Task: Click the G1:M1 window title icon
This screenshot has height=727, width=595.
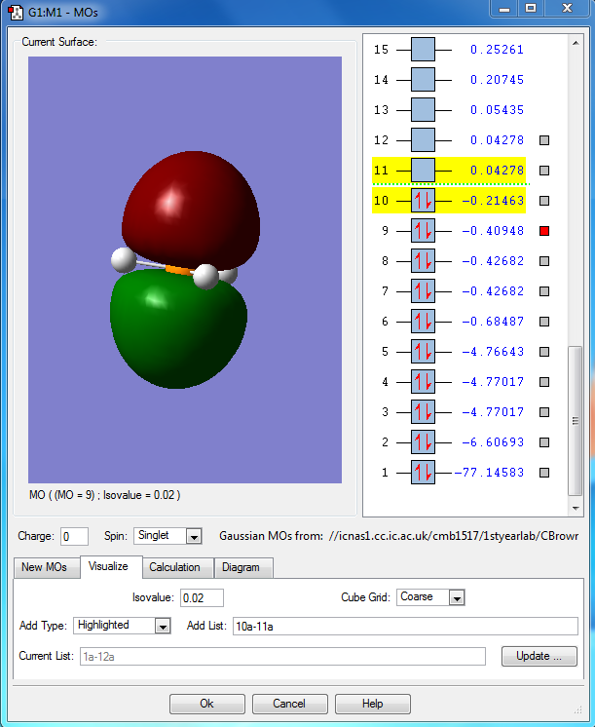Action: [x=15, y=12]
